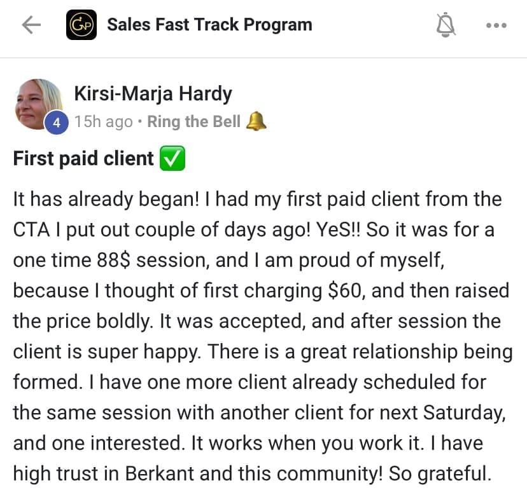The image size is (527, 495).
Task: Click Kirsi-Marja Hardy's profile photo
Action: 39,104
